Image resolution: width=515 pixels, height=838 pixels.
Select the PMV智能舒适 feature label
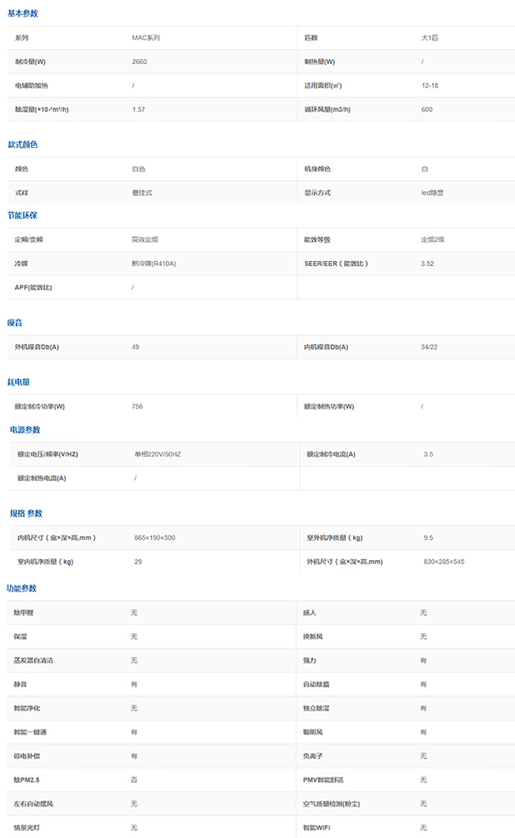[x=326, y=780]
